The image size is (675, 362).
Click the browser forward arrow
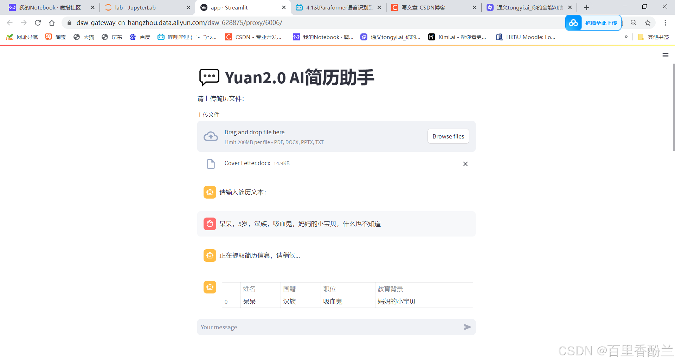pos(24,23)
